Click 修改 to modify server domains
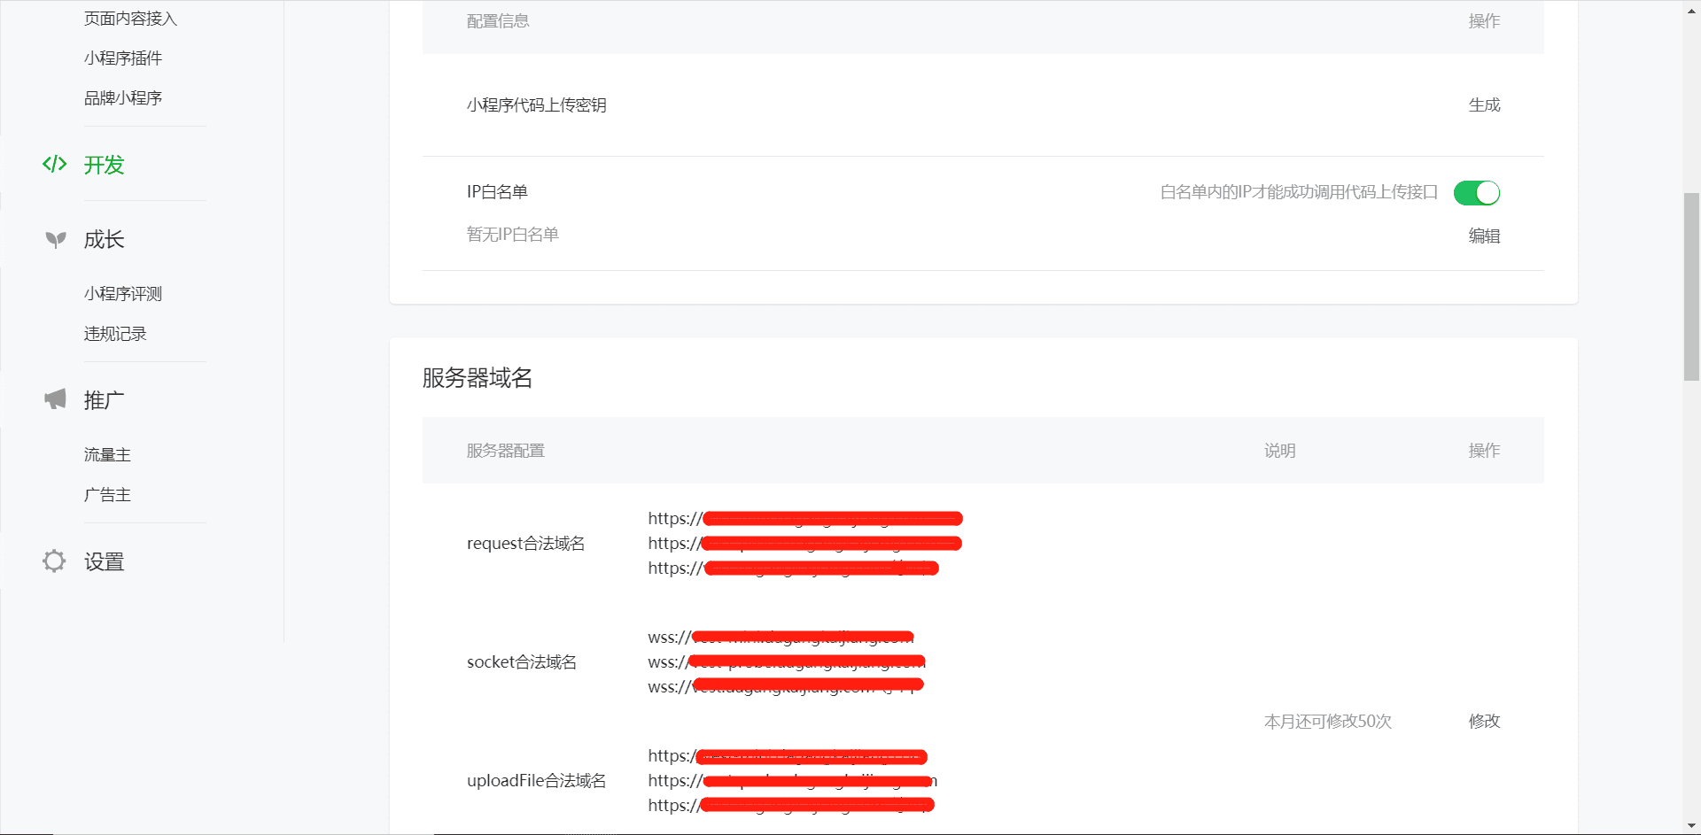 pyautogui.click(x=1484, y=721)
